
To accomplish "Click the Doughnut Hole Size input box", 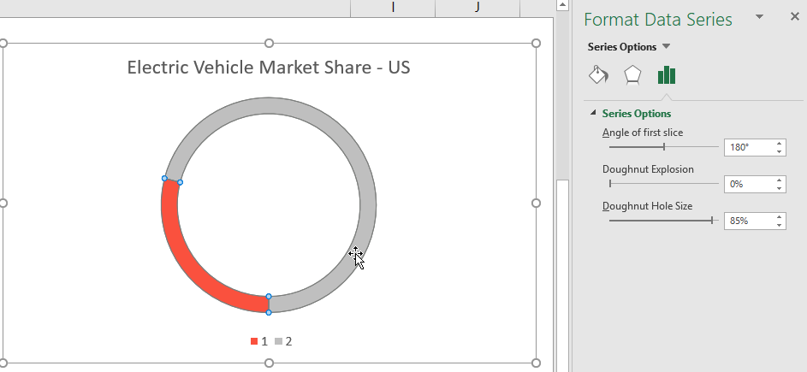I will tap(750, 221).
